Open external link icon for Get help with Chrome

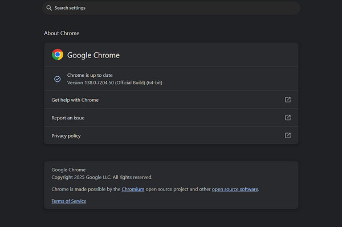[288, 100]
